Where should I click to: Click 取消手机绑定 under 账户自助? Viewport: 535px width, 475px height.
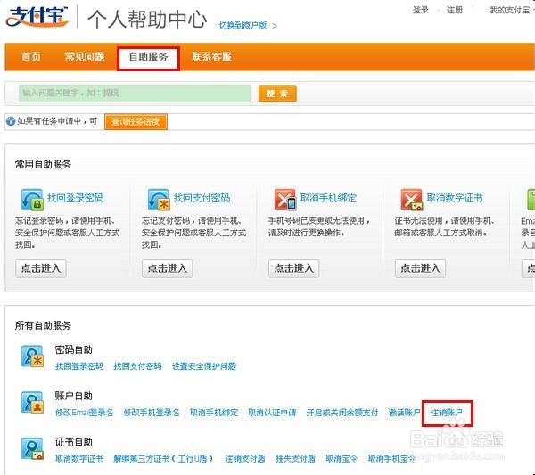coord(214,413)
